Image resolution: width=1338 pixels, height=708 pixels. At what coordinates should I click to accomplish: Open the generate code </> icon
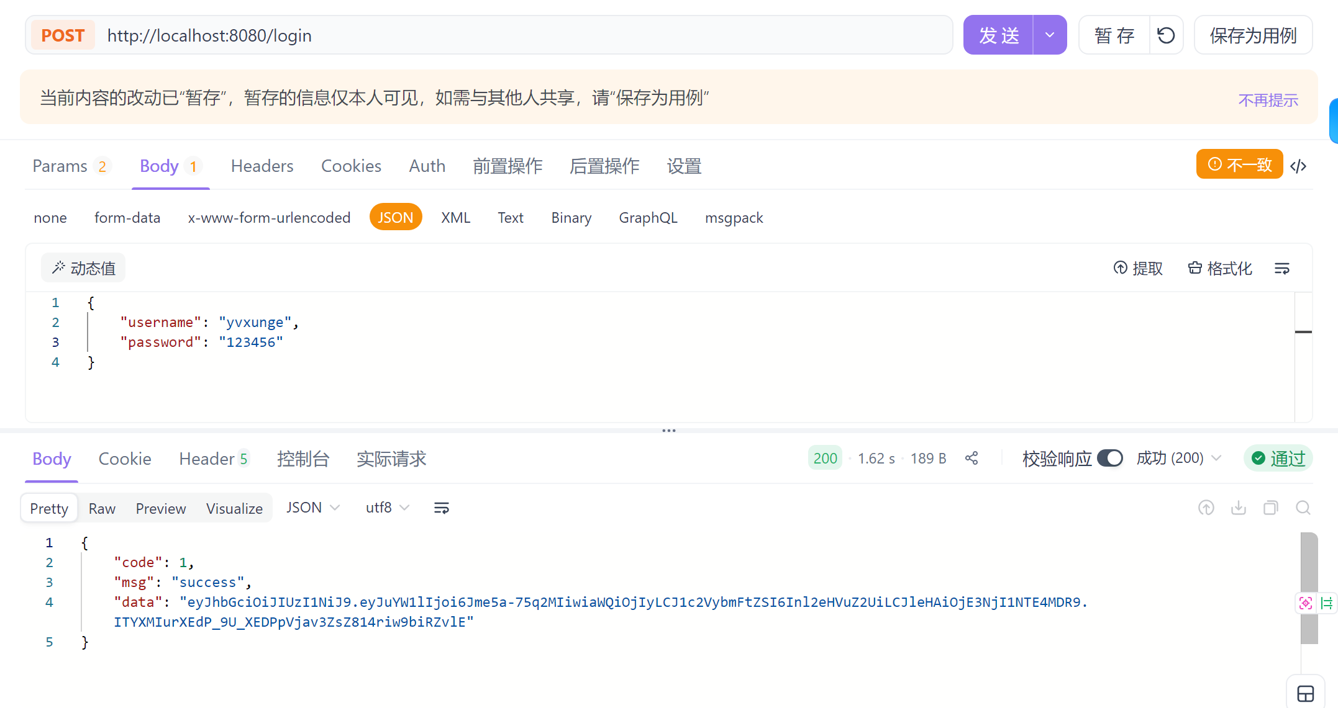pyautogui.click(x=1298, y=166)
